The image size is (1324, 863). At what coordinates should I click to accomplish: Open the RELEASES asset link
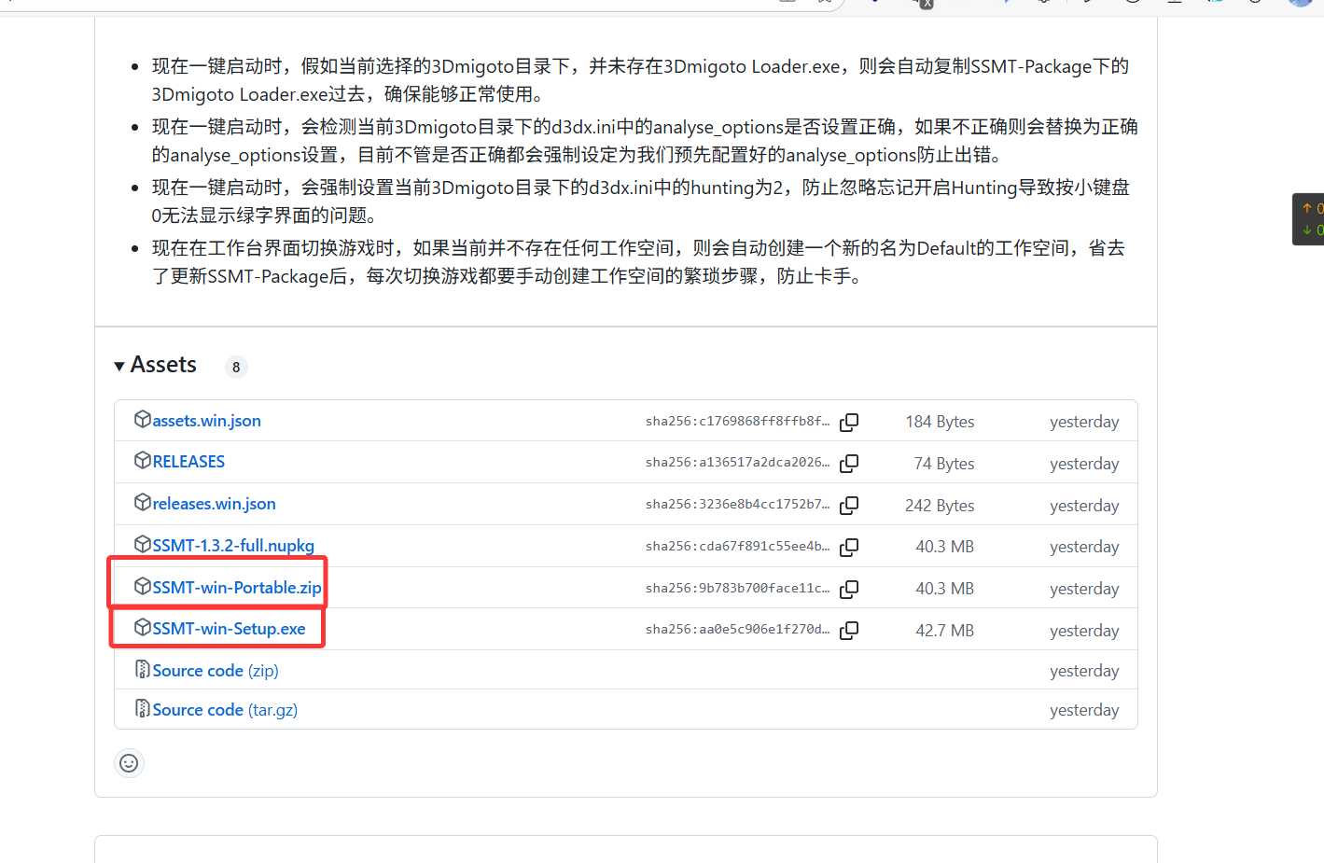[x=188, y=461]
